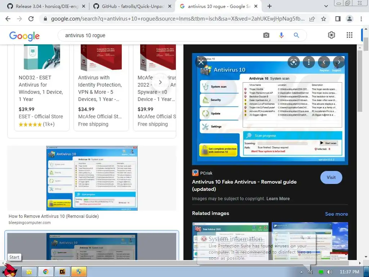Show next image in preview
This screenshot has width=369, height=277.
339,62
